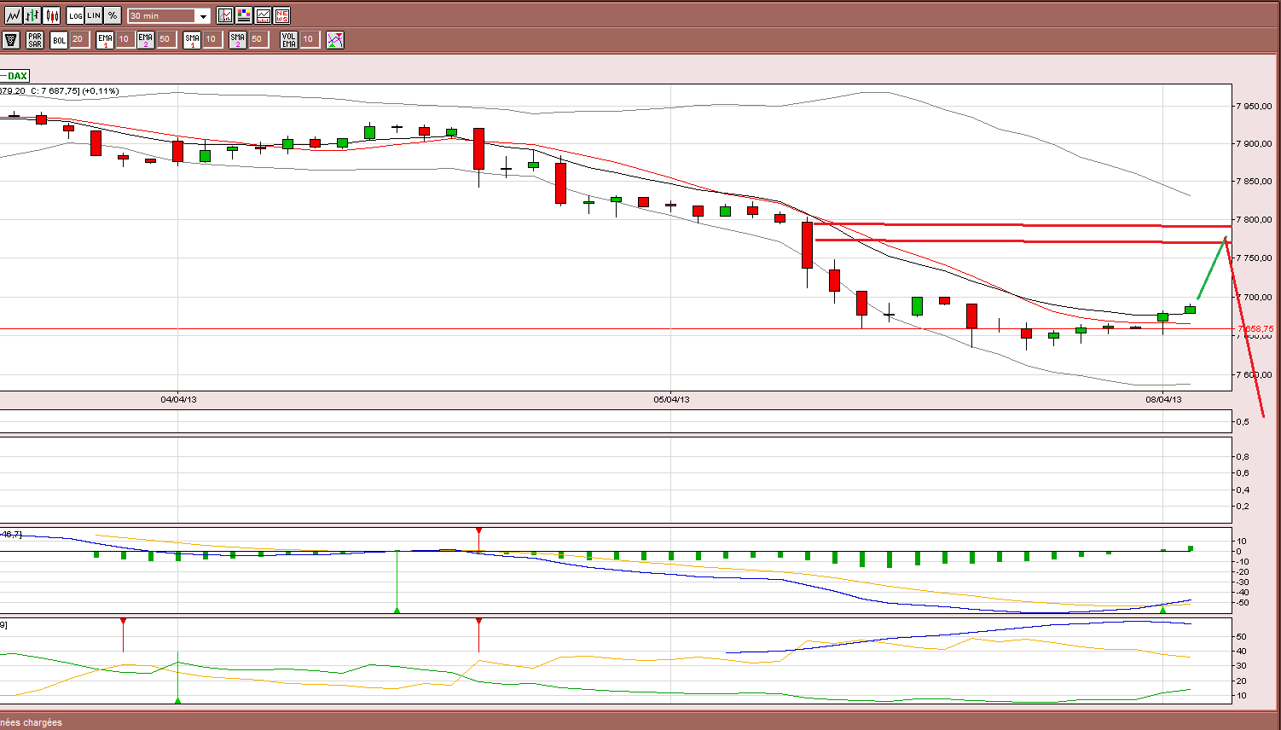Click the leftmost red signal marker in the bottom indicator panel
The image size is (1281, 730).
(123, 622)
